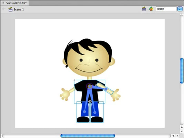
Task: Select the arm bone joint at elbow
Action: pos(106,89)
